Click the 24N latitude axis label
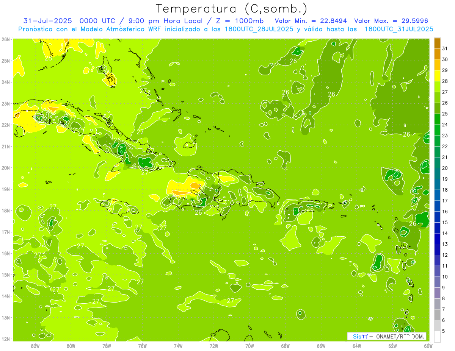The image size is (455, 351). pyautogui.click(x=6, y=82)
